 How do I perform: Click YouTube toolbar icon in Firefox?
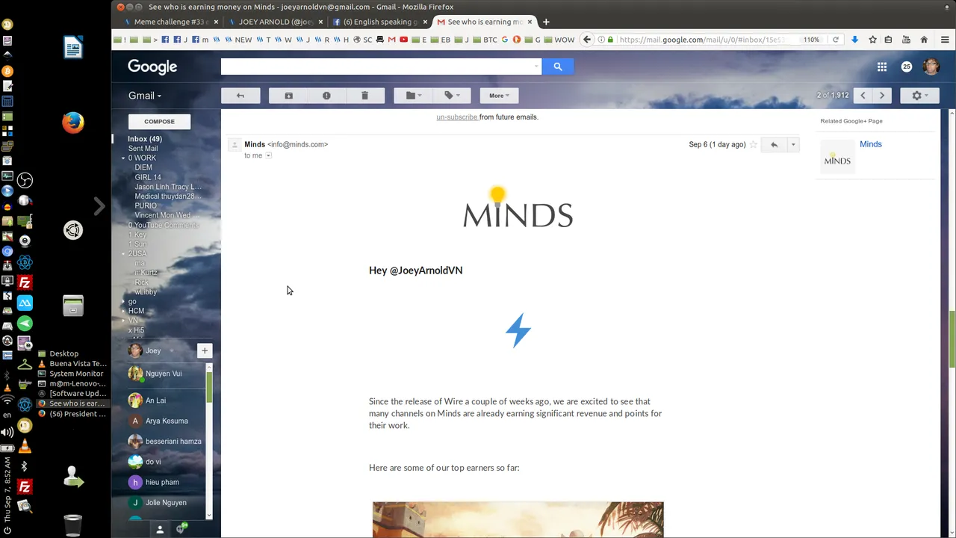906,40
